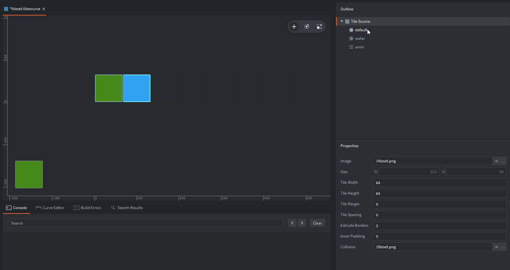Switch to the Curve Editor tab
Image resolution: width=510 pixels, height=270 pixels.
pyautogui.click(x=50, y=208)
